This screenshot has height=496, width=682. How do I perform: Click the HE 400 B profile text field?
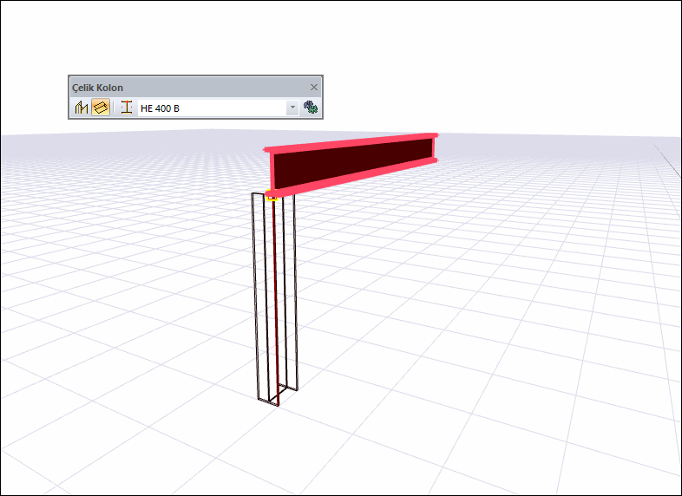click(x=212, y=108)
